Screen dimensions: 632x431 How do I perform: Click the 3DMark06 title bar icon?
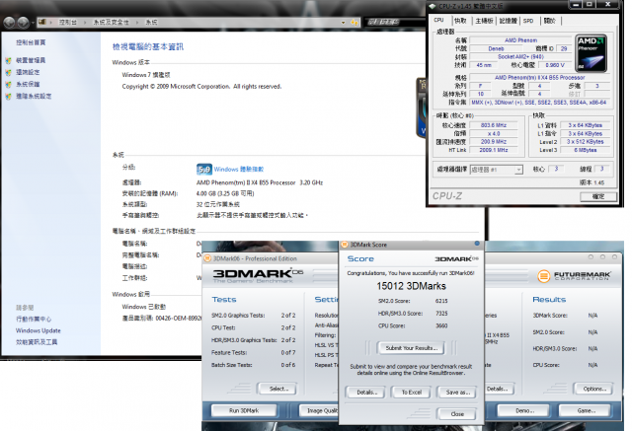tap(207, 258)
